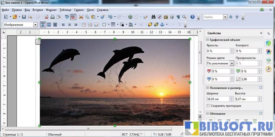
Task: Click the Anchor icon in image toolbar
Action: click(x=162, y=25)
